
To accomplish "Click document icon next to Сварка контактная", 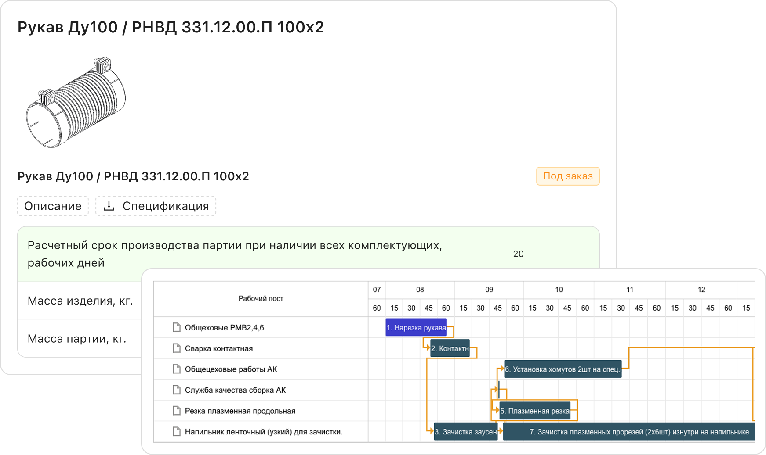I will coord(177,348).
